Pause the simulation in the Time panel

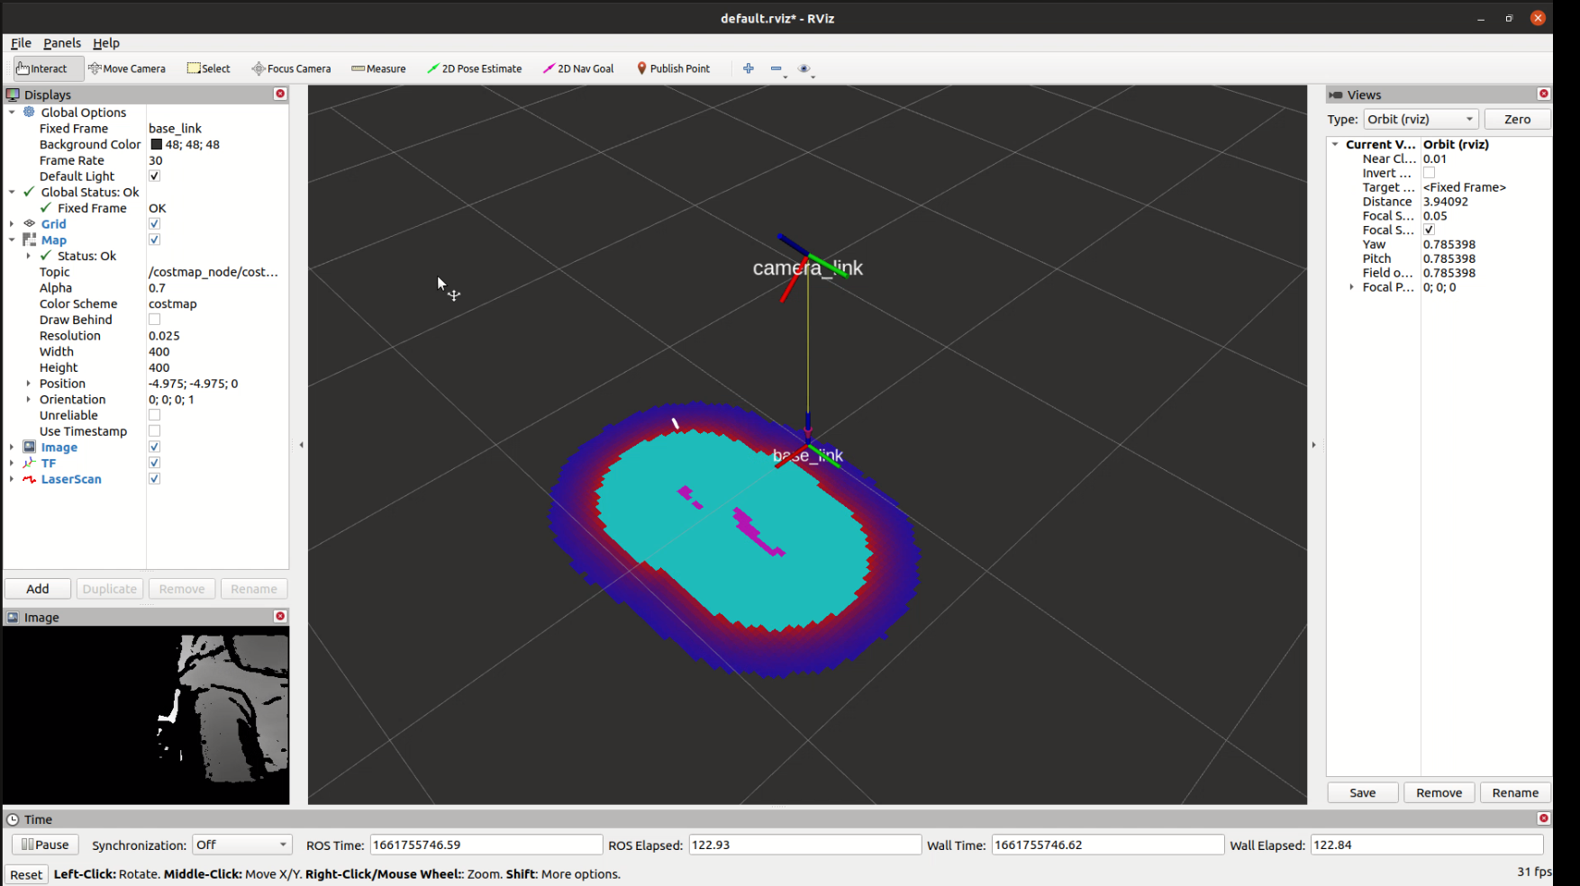[x=44, y=844]
